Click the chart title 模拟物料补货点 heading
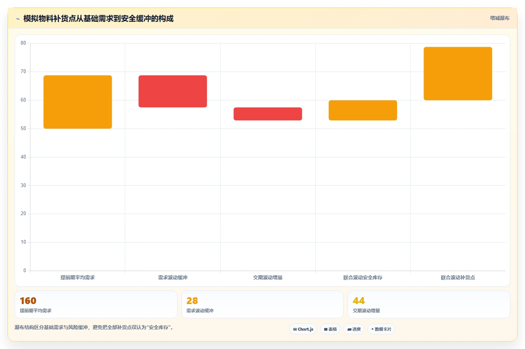The width and height of the screenshot is (525, 349). 98,18
